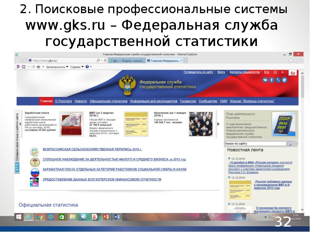The height and width of the screenshot is (232, 310).
Task: Open the Twitter icon in site header
Action: pos(284,80)
